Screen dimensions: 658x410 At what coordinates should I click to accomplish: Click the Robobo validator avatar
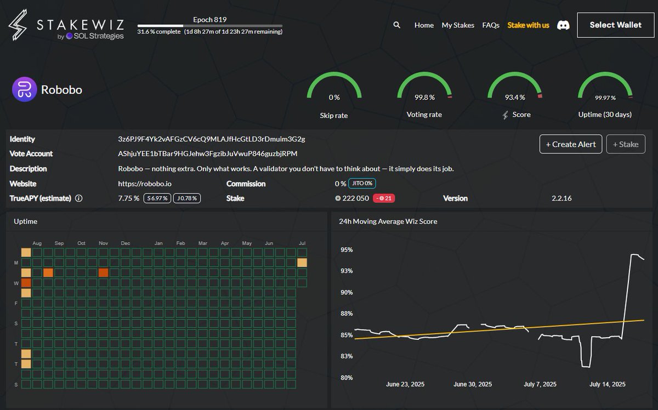pos(25,89)
